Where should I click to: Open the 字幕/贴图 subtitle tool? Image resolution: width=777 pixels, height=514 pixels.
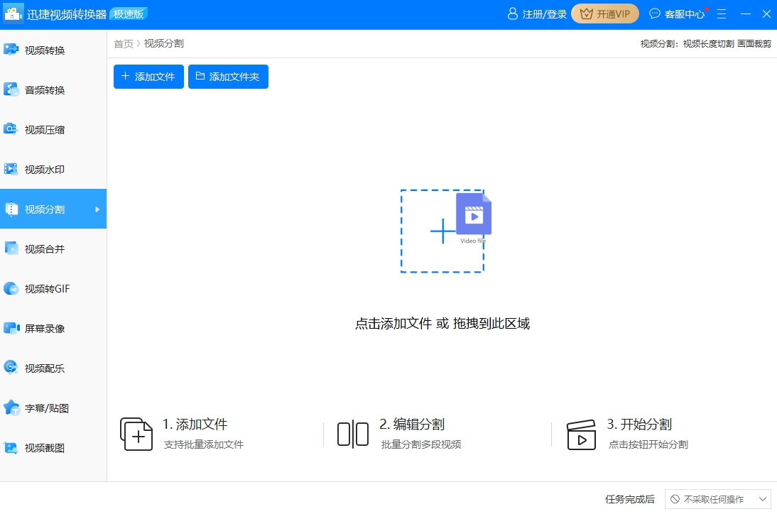point(43,408)
